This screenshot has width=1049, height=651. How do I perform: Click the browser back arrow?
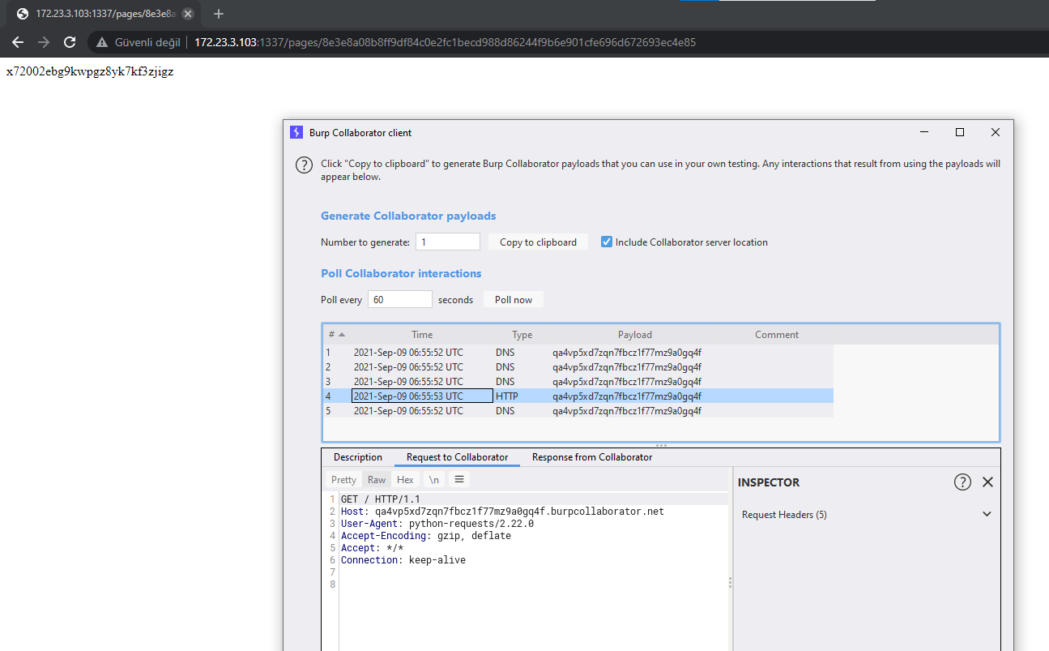tap(18, 42)
